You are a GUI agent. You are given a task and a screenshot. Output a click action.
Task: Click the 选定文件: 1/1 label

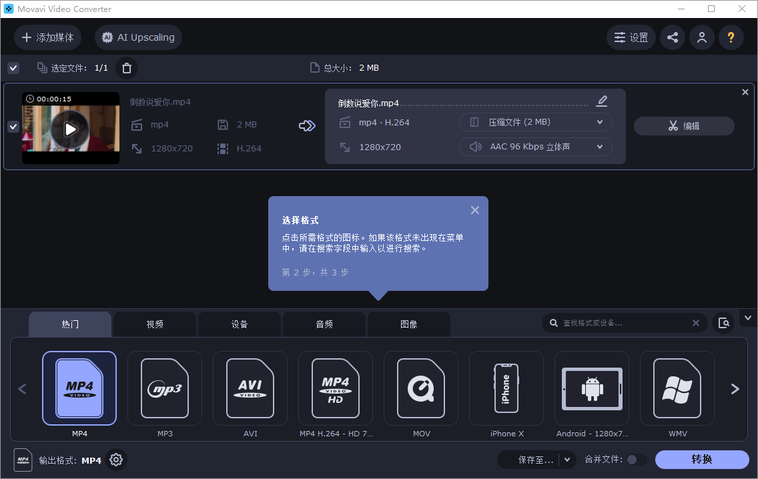click(x=79, y=68)
